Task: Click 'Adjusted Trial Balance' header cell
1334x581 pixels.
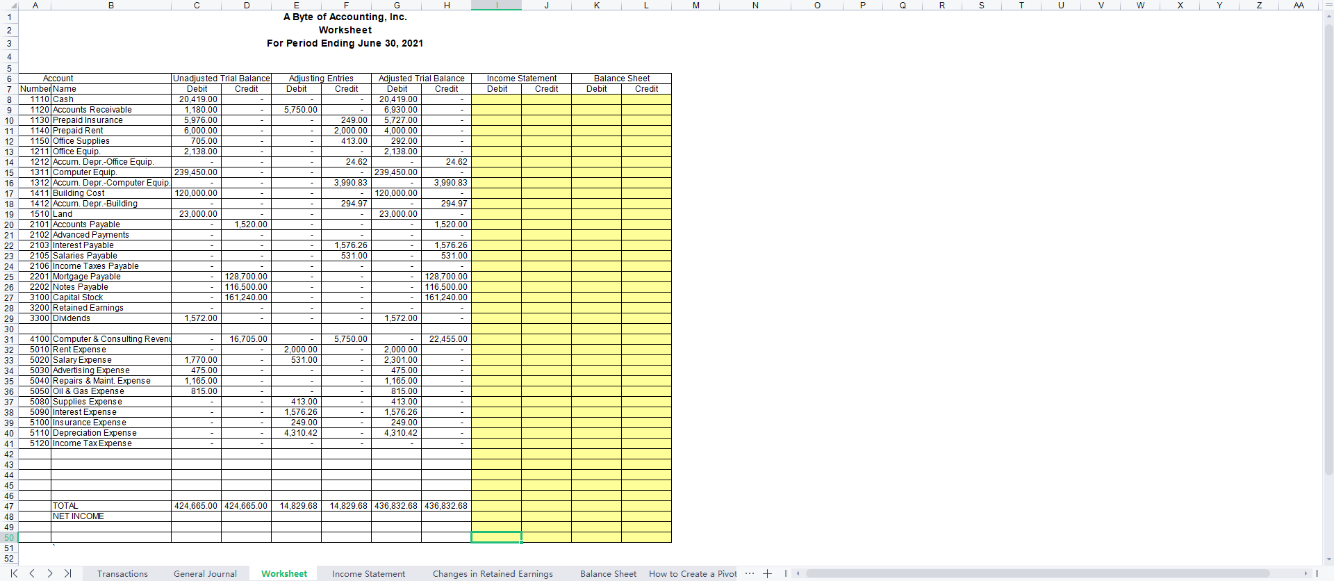Action: pyautogui.click(x=421, y=79)
